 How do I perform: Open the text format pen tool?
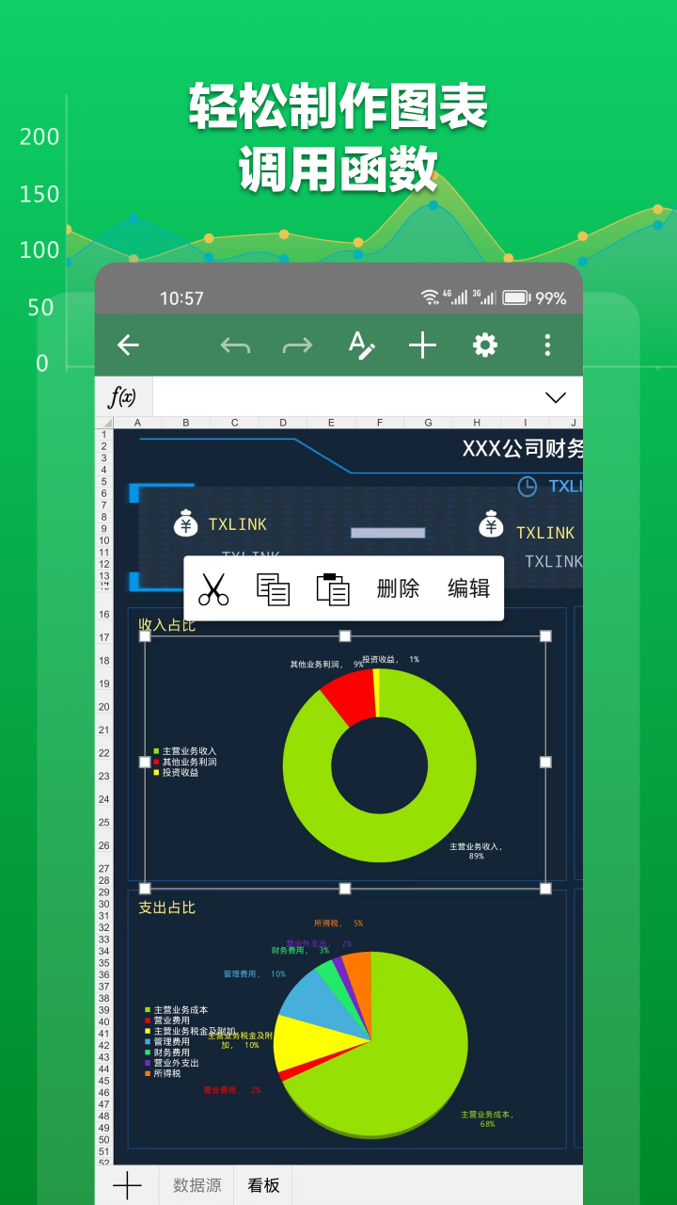coord(361,345)
